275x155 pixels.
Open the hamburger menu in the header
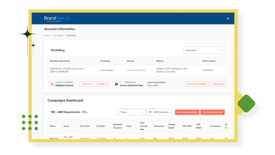click(x=228, y=19)
